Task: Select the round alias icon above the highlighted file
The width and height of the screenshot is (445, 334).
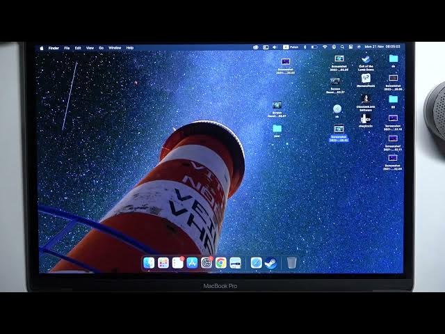Action: click(337, 111)
